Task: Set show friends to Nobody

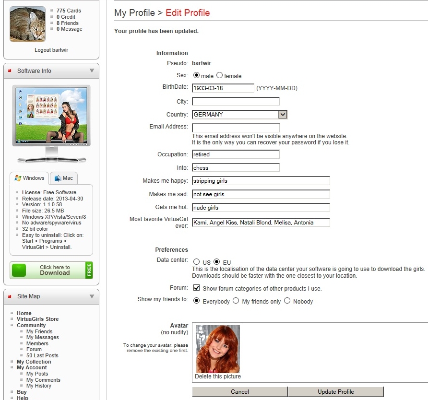Action: tap(287, 301)
